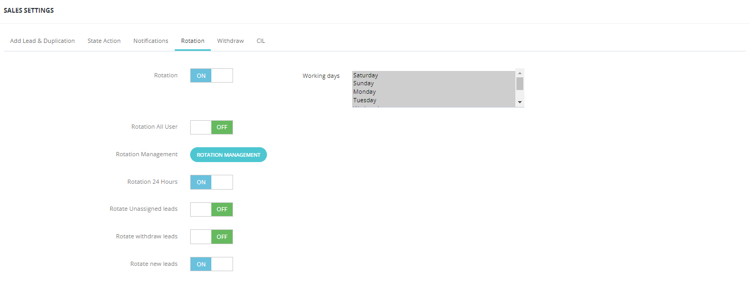Choose Monday in Working days list
Image resolution: width=750 pixels, height=286 pixels.
(433, 92)
